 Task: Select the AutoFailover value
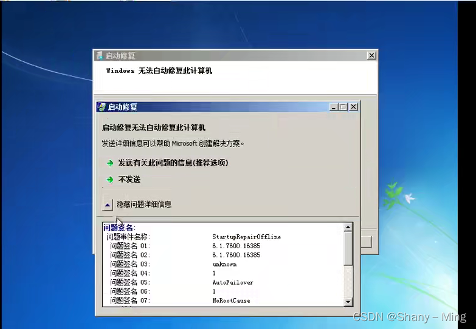[x=233, y=282]
